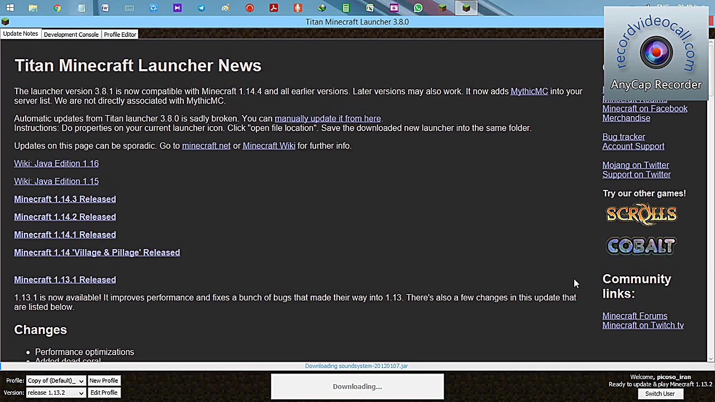Open the Word icon on the taskbar
Image resolution: width=715 pixels, height=402 pixels.
pos(105,8)
